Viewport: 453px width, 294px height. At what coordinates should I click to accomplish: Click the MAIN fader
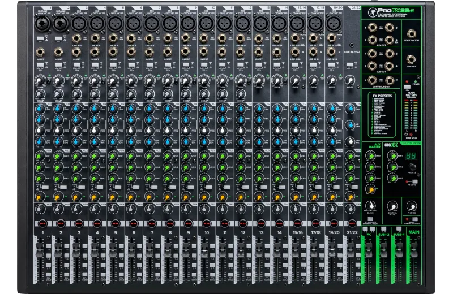click(x=414, y=250)
